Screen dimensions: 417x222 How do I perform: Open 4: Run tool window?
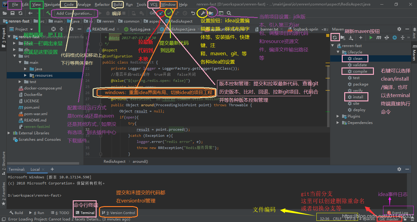tap(37, 213)
